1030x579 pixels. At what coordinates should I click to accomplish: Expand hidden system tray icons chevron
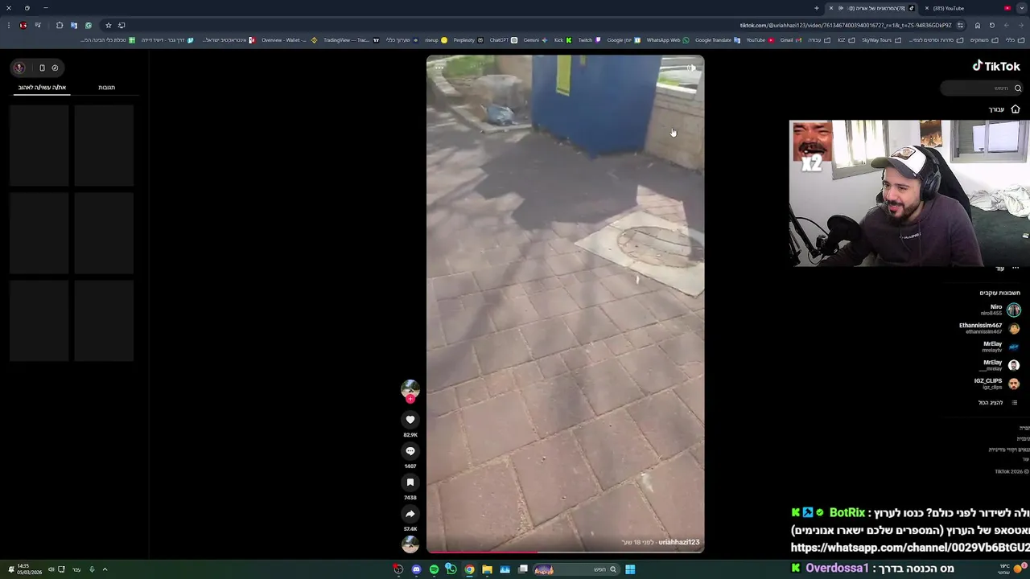click(x=105, y=569)
